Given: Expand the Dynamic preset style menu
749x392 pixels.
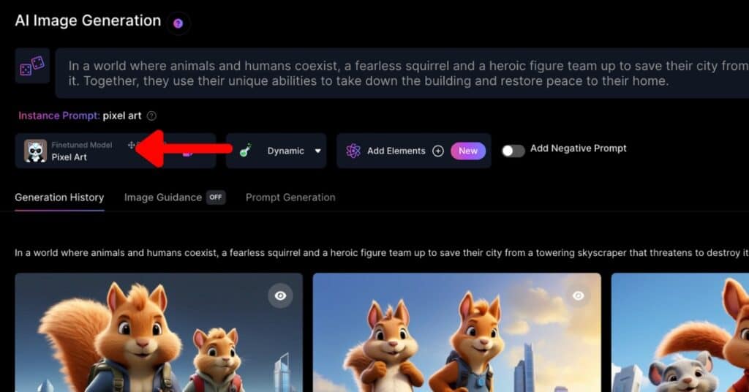Looking at the screenshot, I should point(276,151).
